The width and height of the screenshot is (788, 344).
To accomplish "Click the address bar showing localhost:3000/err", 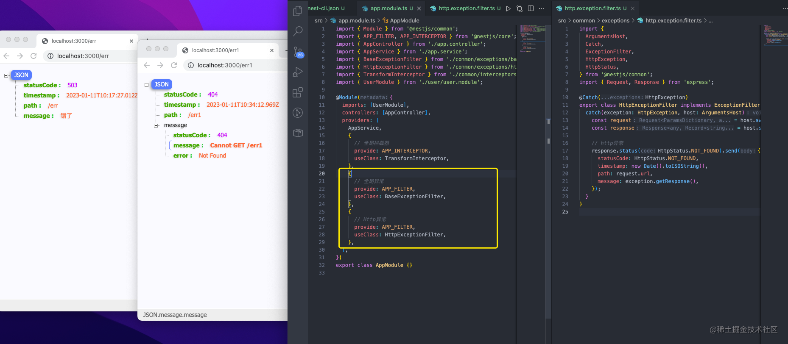I will point(90,56).
